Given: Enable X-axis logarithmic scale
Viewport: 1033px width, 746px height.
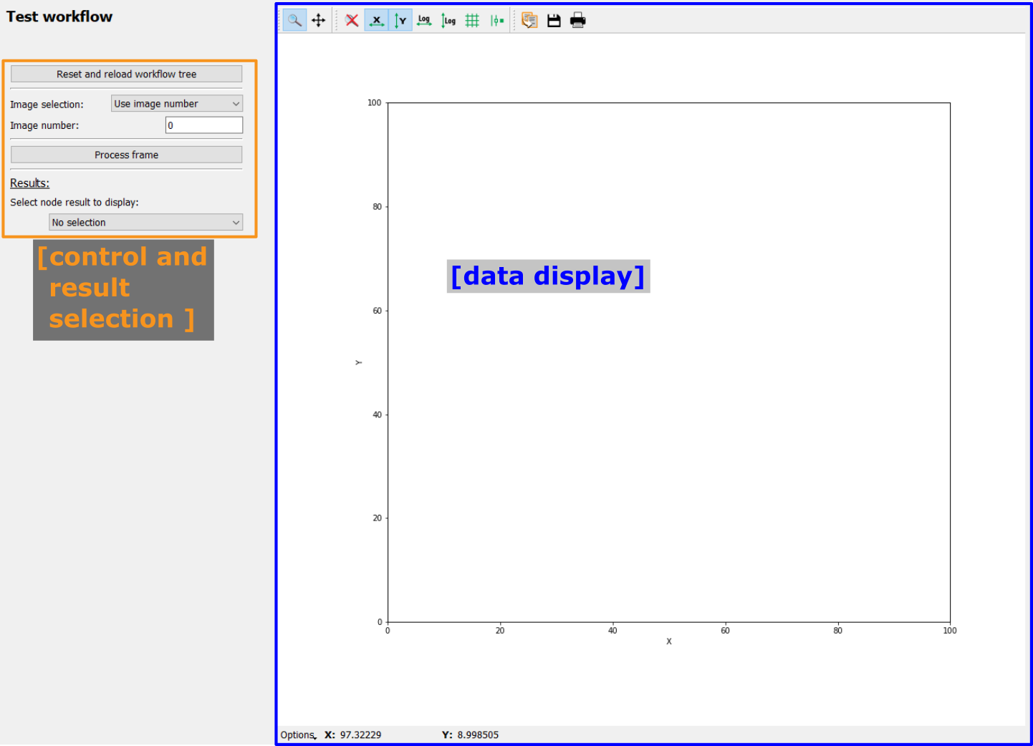Looking at the screenshot, I should pos(424,21).
